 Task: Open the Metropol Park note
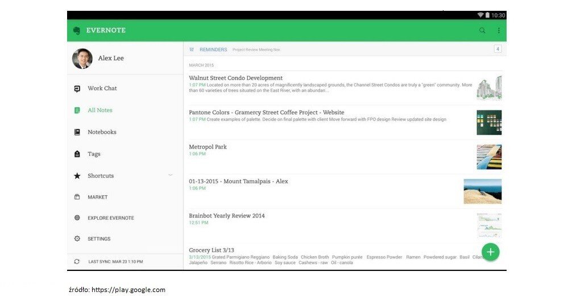click(x=208, y=147)
